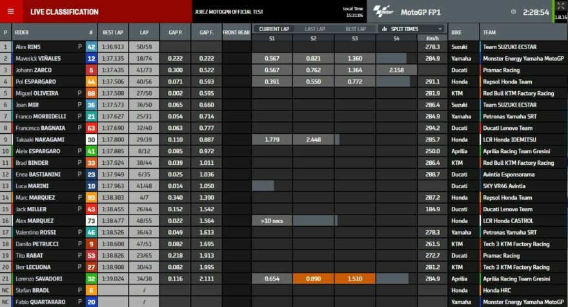Click Fabio Quartararo number 20 badge
568x307 pixels.
pyautogui.click(x=91, y=302)
